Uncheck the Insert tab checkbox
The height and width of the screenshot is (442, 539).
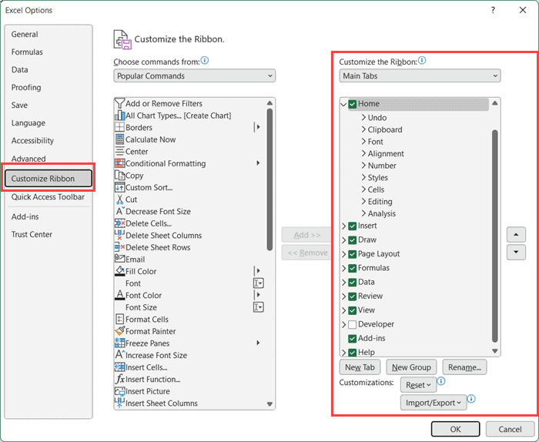point(352,226)
